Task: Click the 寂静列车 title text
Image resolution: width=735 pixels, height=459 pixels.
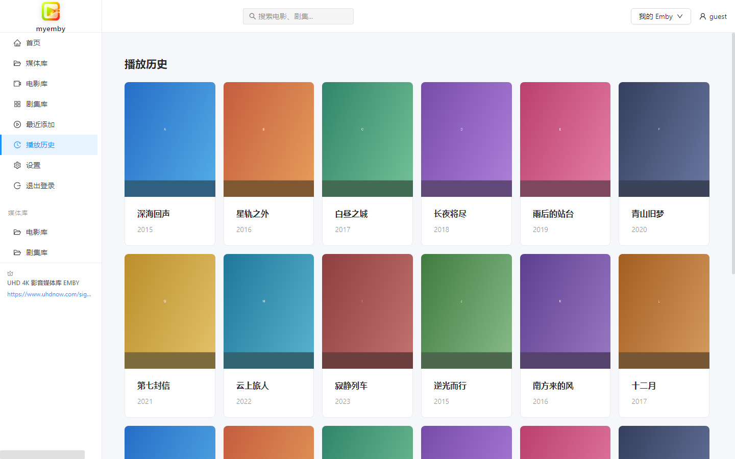Action: 351,386
